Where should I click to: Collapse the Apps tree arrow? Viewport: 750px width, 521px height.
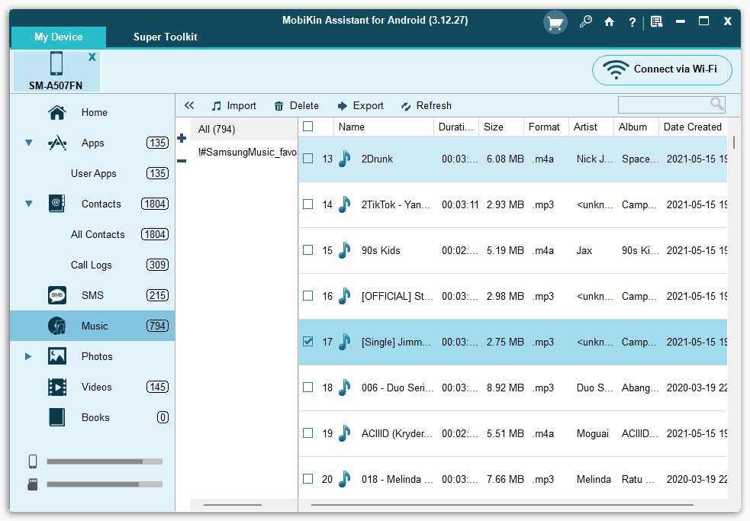click(x=29, y=143)
